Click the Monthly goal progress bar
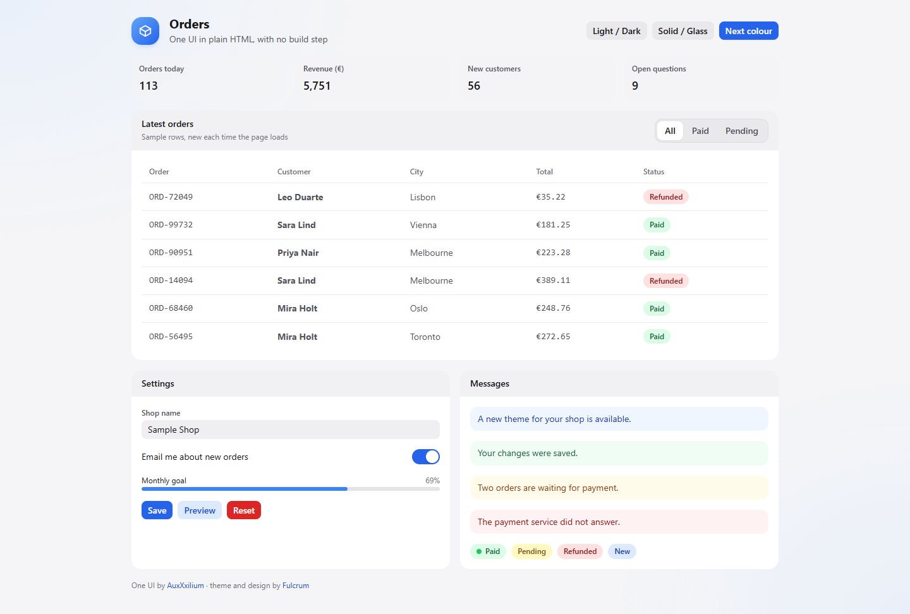 click(x=291, y=489)
